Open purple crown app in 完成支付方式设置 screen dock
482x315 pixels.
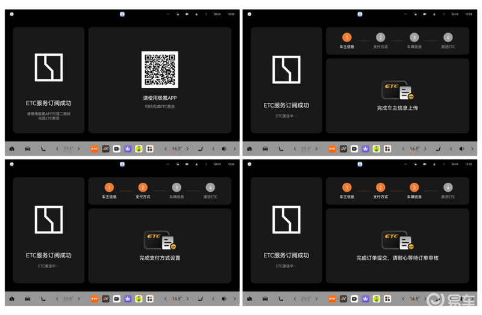coord(128,299)
